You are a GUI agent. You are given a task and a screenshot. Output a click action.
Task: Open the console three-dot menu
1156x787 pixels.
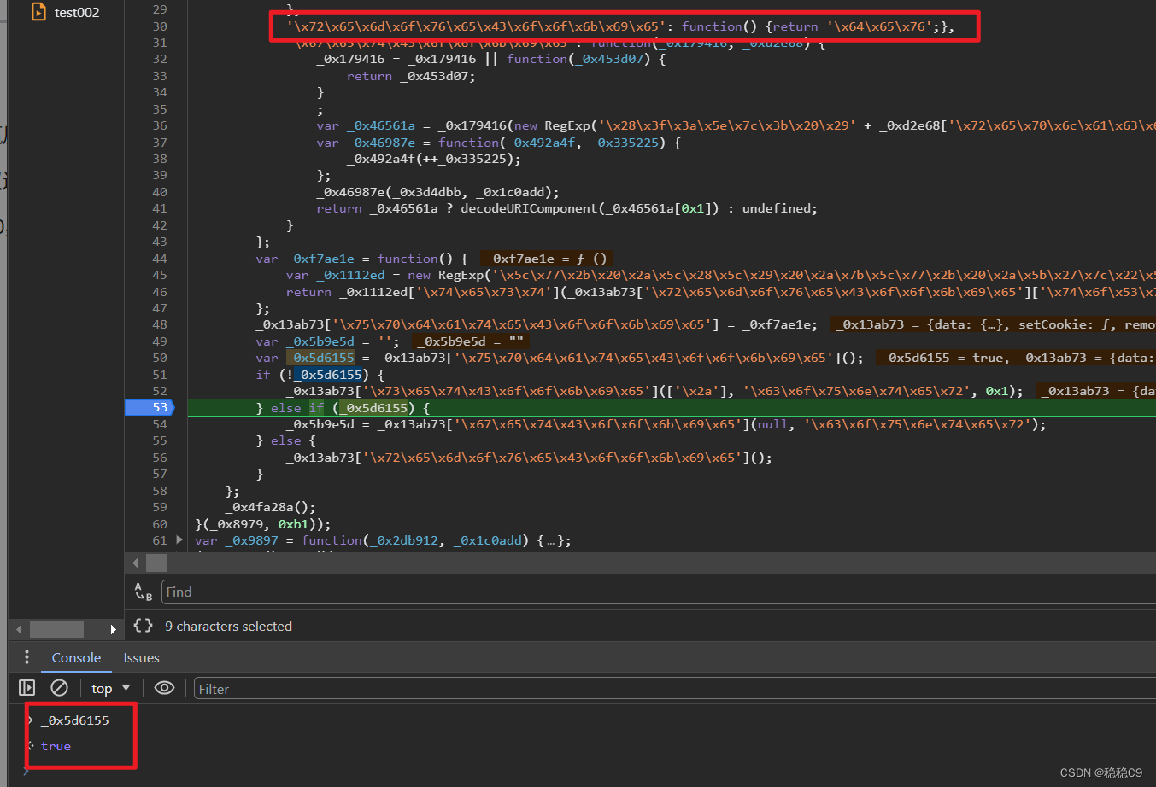coord(26,657)
